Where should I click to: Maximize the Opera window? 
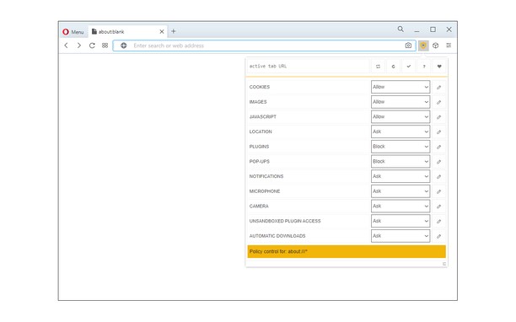[433, 30]
